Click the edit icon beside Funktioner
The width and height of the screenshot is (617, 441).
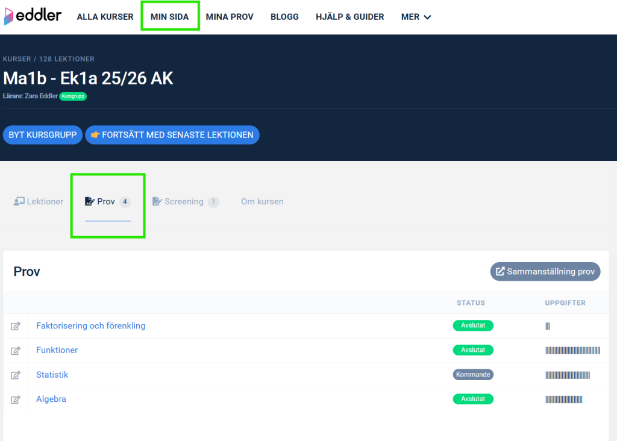(16, 351)
